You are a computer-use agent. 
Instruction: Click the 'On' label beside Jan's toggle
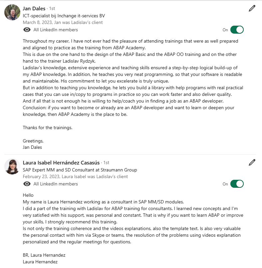click(x=225, y=30)
